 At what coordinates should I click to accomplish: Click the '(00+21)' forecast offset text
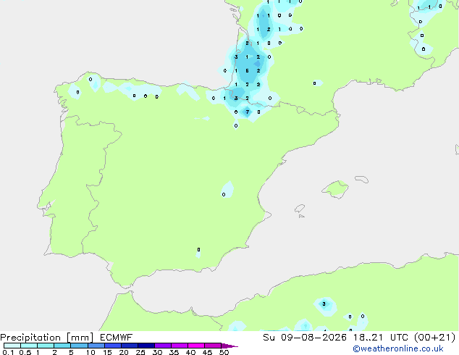coord(435,338)
